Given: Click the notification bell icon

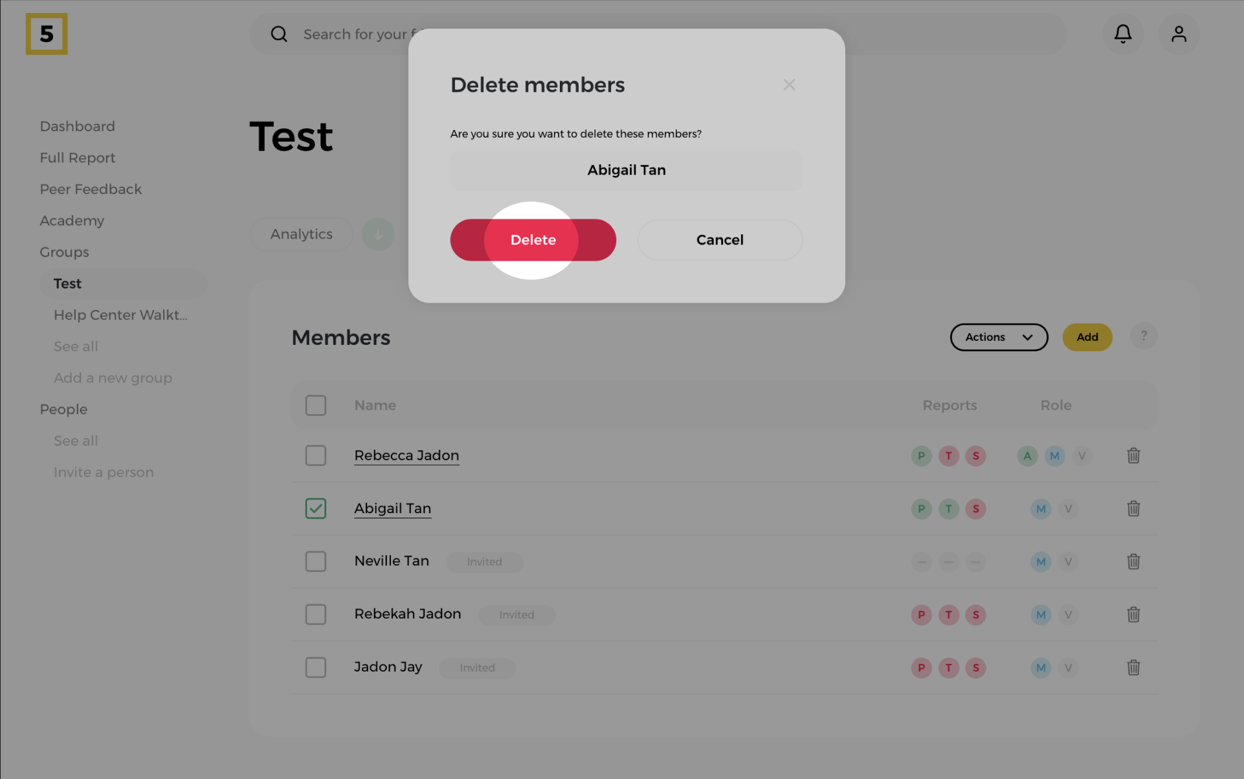Looking at the screenshot, I should pyautogui.click(x=1123, y=34).
